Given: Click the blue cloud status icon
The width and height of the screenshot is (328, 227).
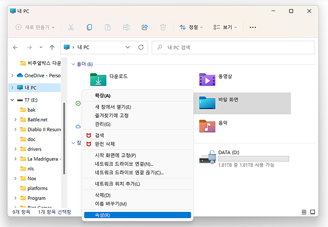Looking at the screenshot, I should click(78, 126).
